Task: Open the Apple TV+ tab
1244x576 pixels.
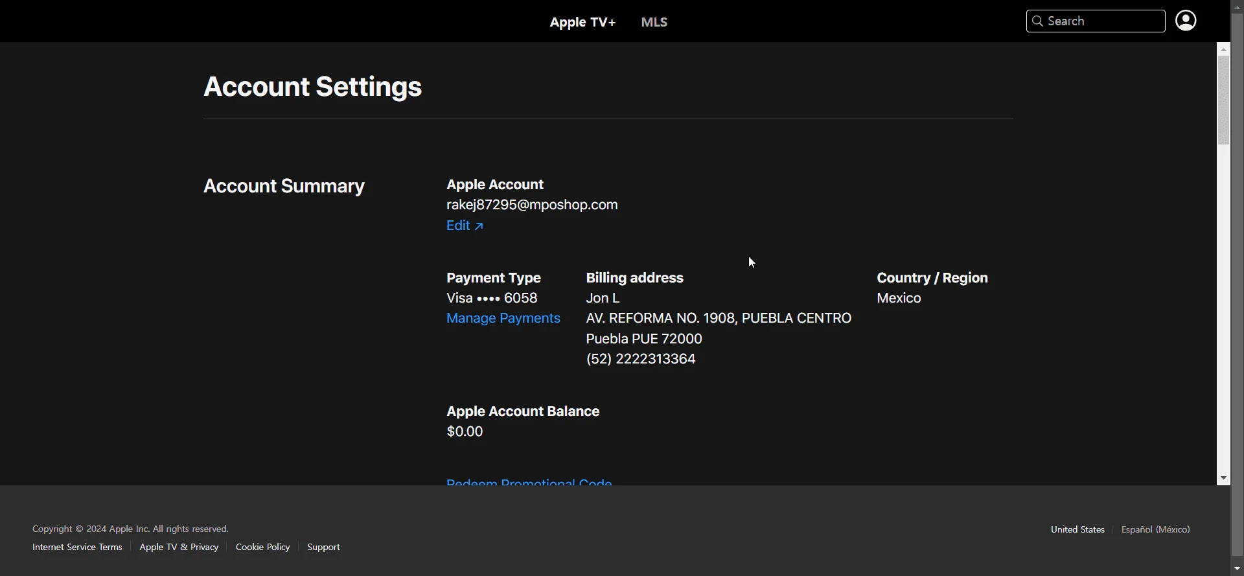Action: (582, 22)
